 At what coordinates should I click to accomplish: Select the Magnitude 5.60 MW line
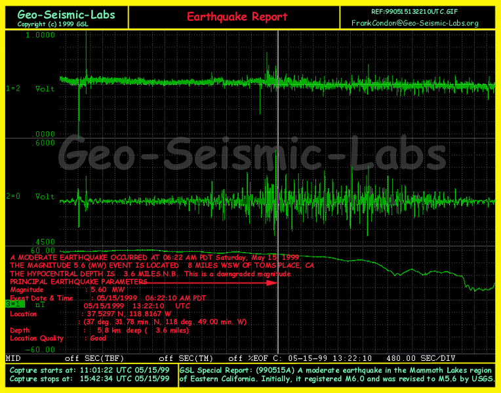[x=67, y=290]
